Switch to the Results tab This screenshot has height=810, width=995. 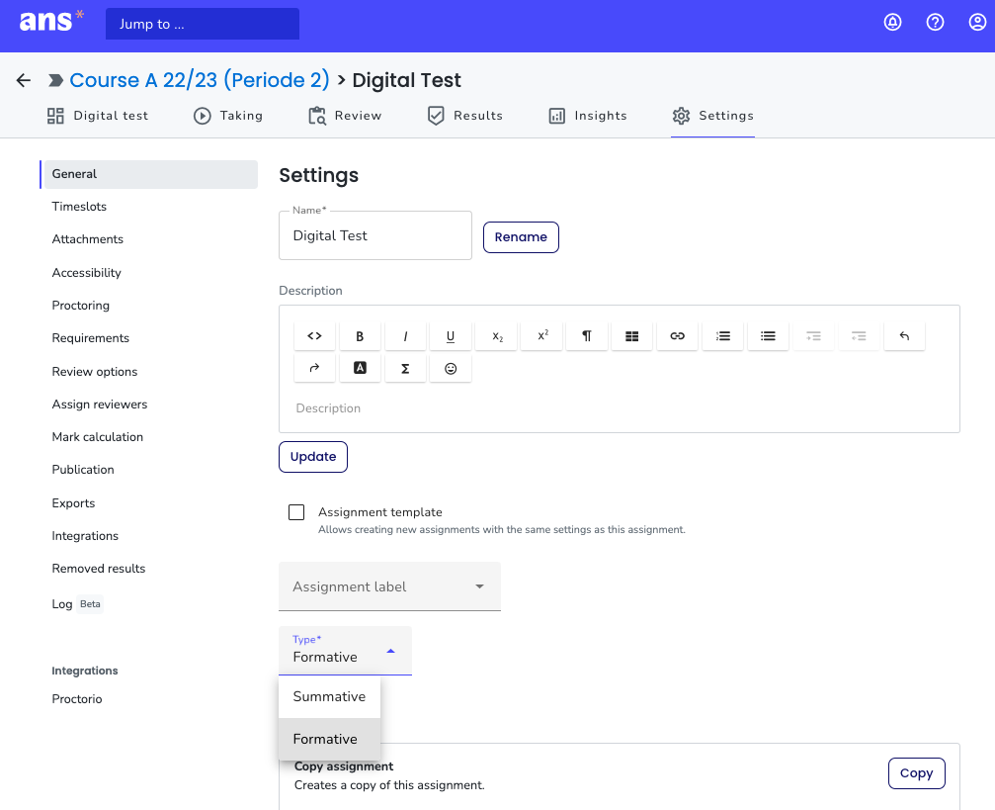coord(464,116)
